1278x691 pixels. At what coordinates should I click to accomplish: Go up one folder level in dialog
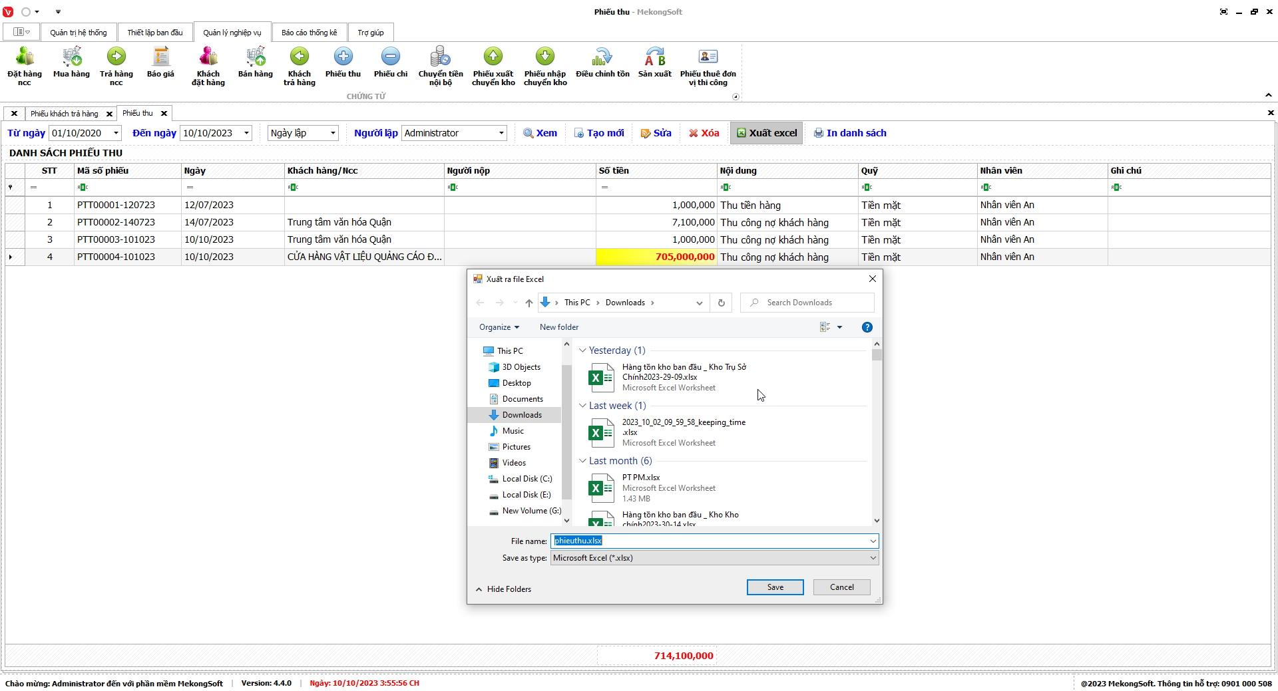coord(529,303)
